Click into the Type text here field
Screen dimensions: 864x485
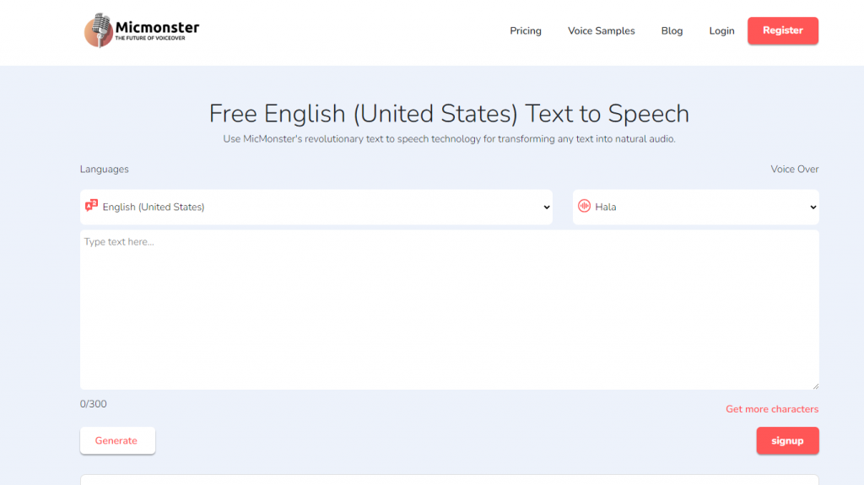(x=450, y=310)
